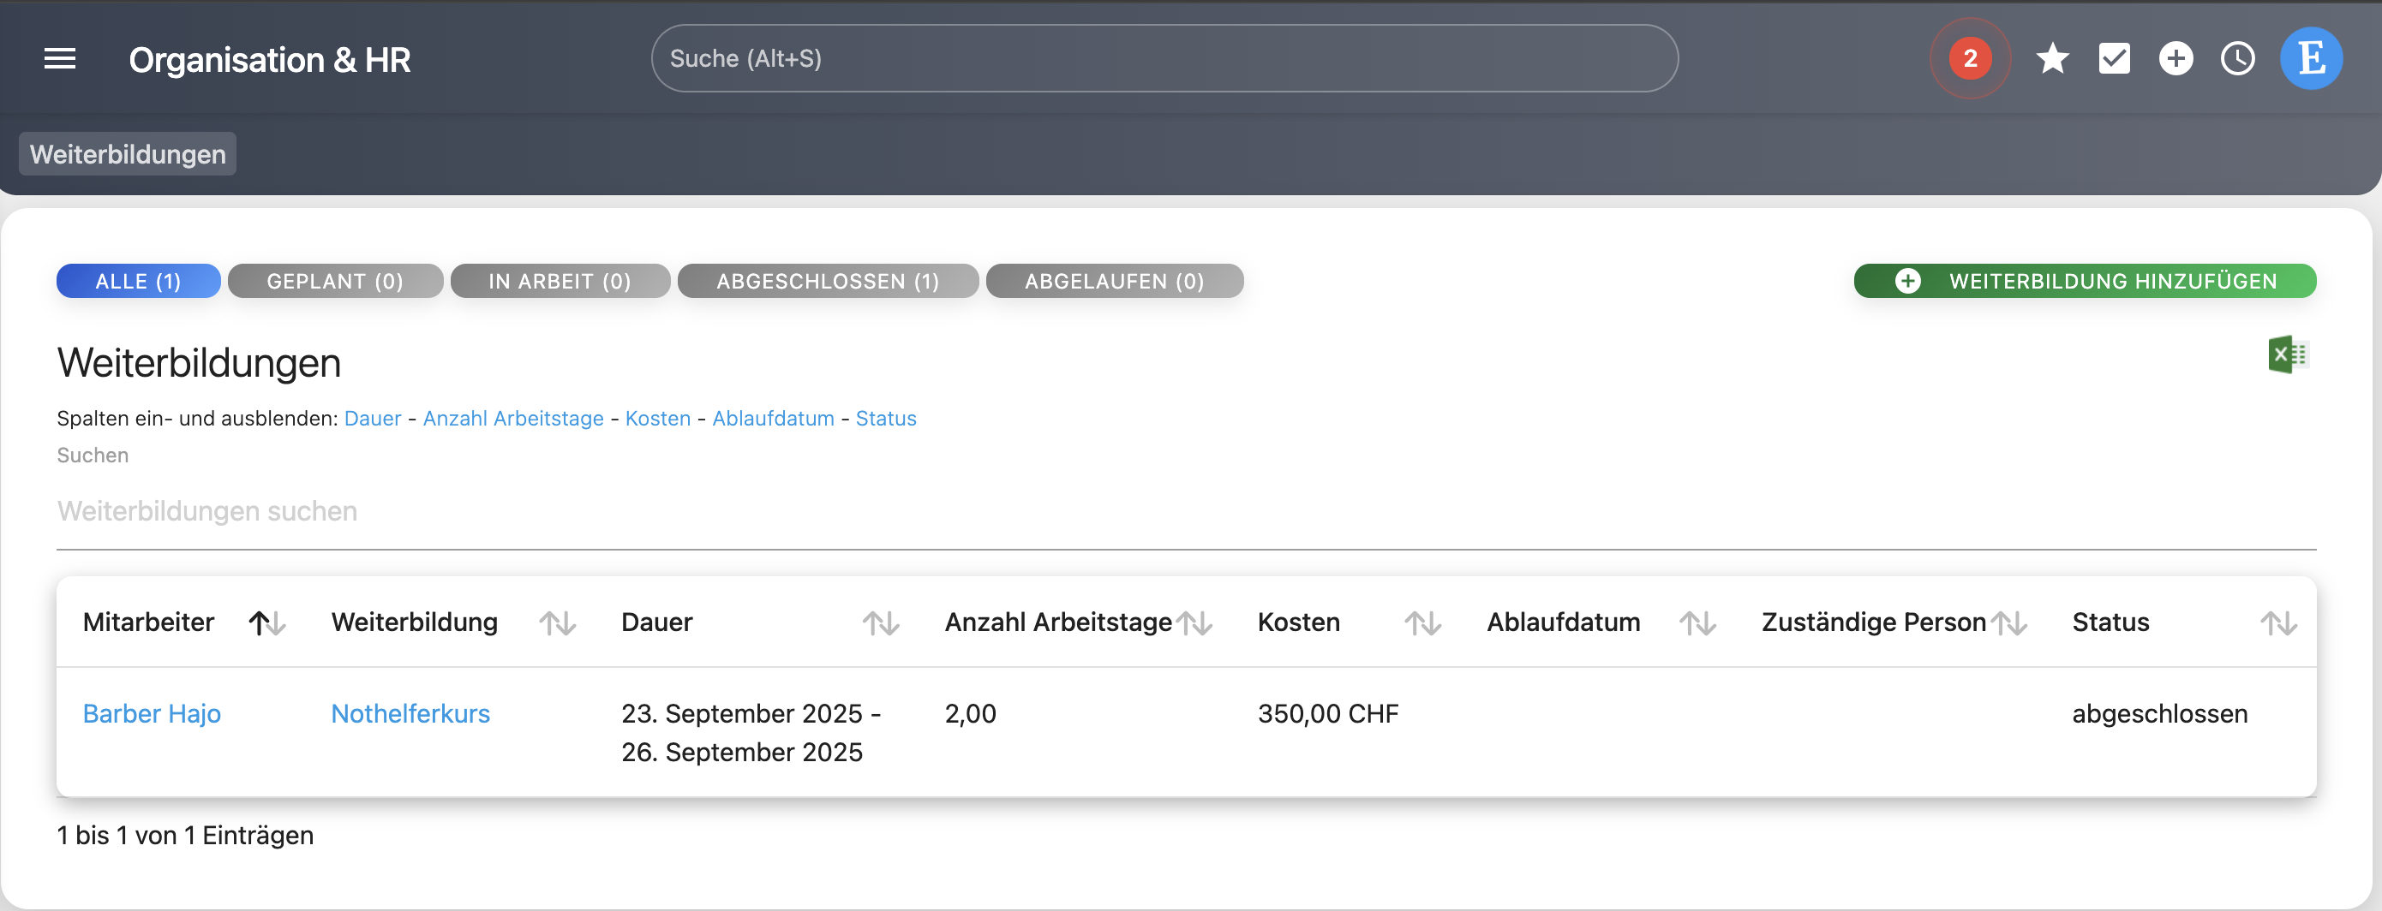Sort by Weiterbildung column arrows
This screenshot has height=911, width=2382.
tap(557, 623)
